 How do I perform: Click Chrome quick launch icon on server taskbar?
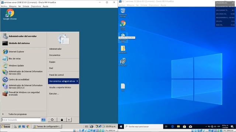(x=28, y=126)
